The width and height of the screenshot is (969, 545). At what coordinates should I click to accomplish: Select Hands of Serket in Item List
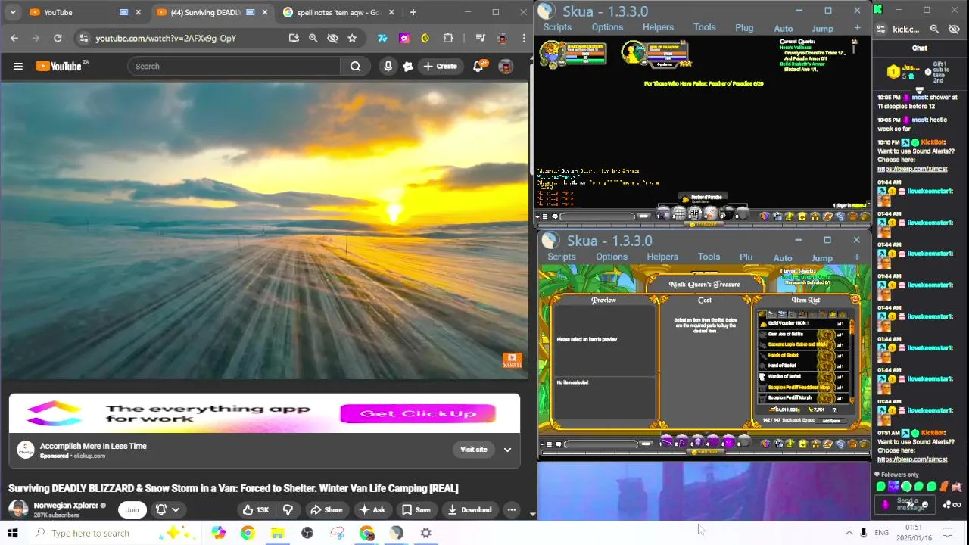click(804, 355)
